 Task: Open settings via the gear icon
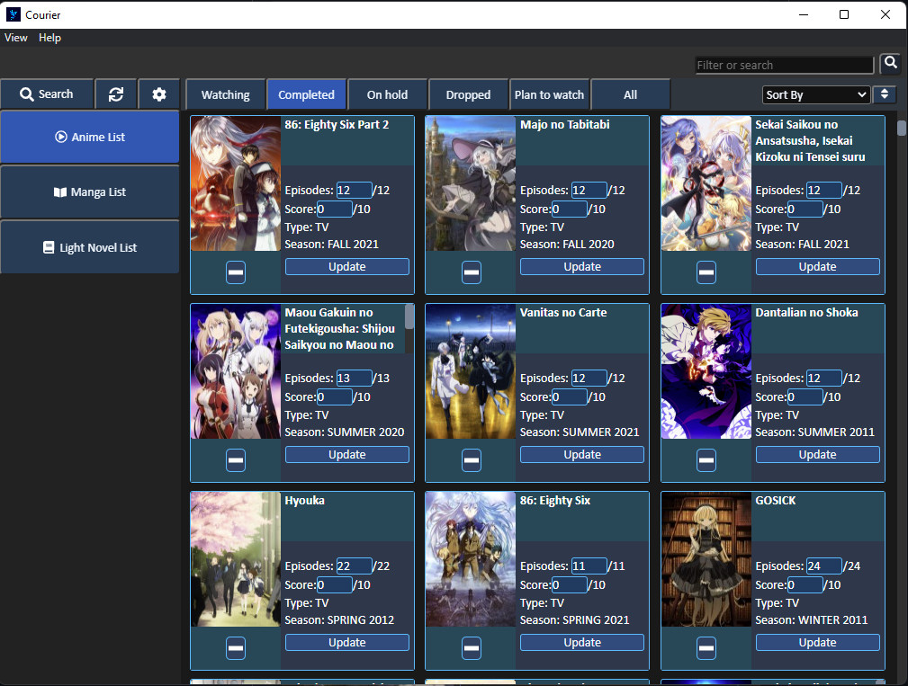pos(159,94)
